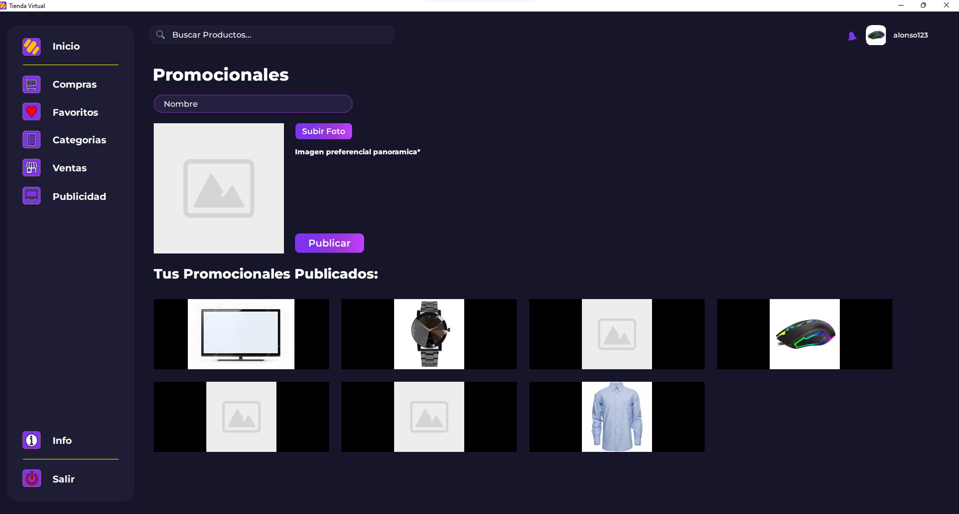Click the Categorias list icon
Image resolution: width=959 pixels, height=514 pixels.
point(31,140)
